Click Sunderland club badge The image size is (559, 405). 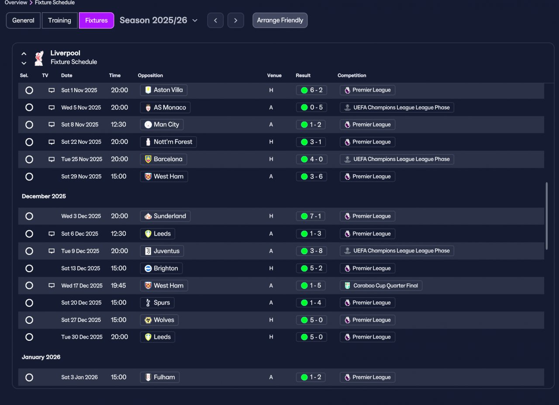[x=148, y=216]
